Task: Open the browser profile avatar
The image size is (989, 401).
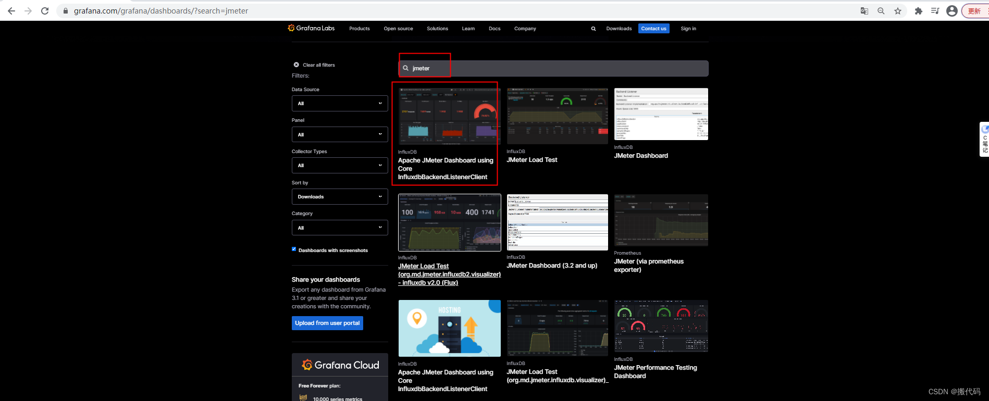Action: click(952, 11)
